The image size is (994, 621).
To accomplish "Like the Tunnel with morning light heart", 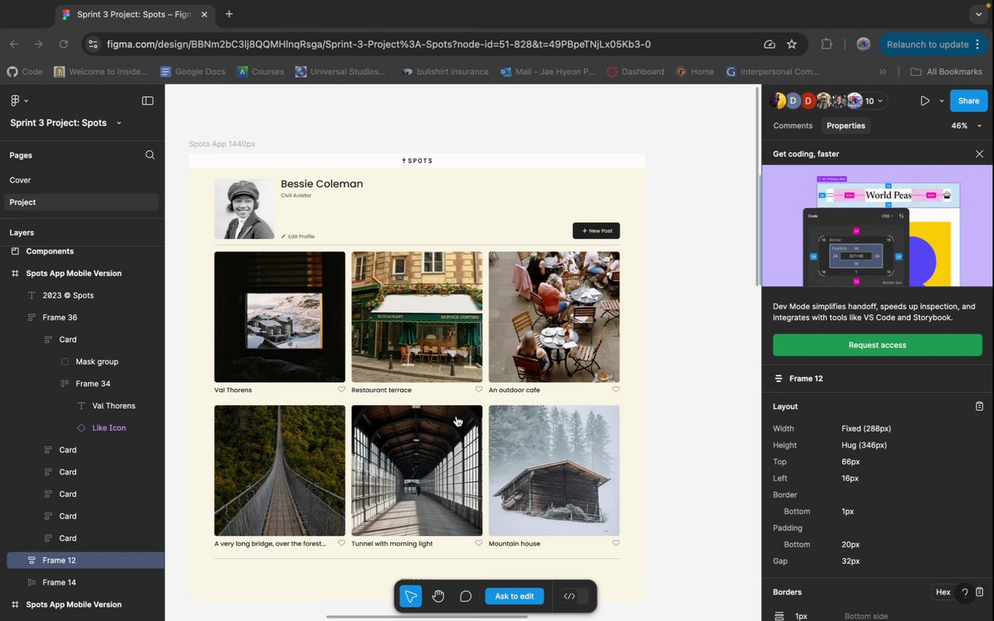I will [478, 543].
